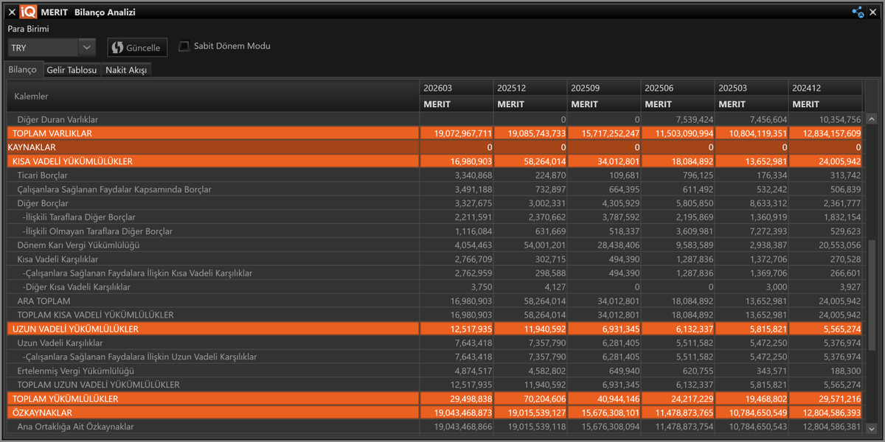
Task: Select the ÖZKAYNAKLAR row
Action: 434,413
